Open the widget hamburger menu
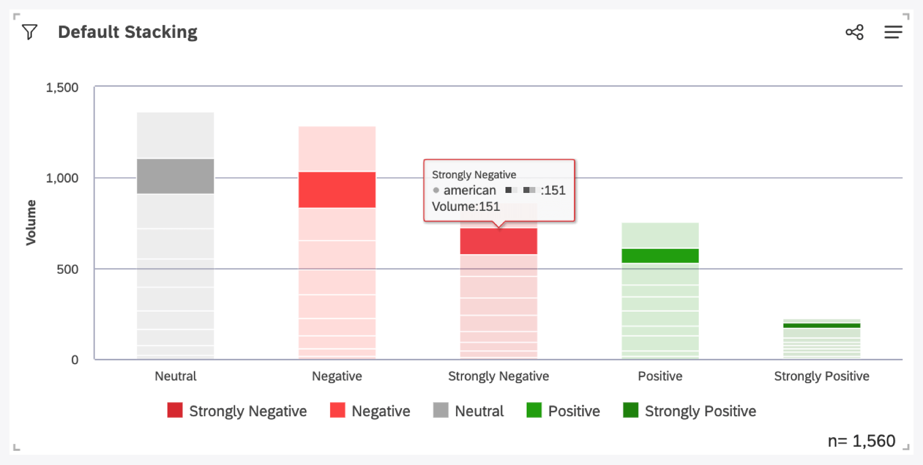The image size is (923, 465). pyautogui.click(x=893, y=33)
